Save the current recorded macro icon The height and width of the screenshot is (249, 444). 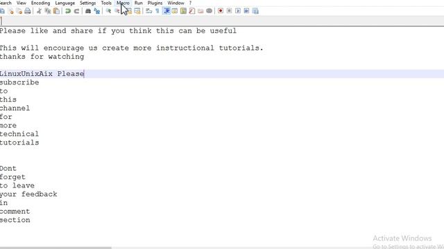click(x=255, y=11)
